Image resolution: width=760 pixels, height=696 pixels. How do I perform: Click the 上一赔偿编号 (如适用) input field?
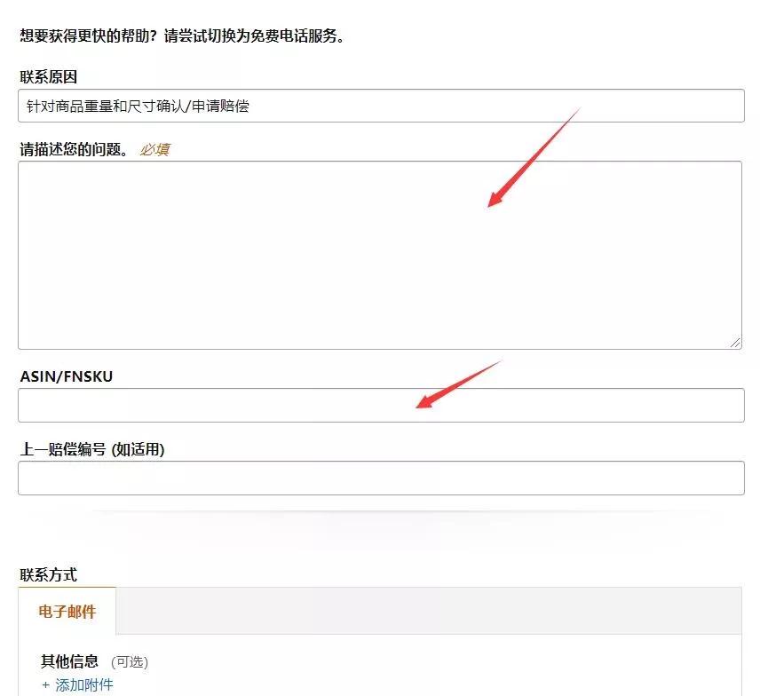pos(381,478)
